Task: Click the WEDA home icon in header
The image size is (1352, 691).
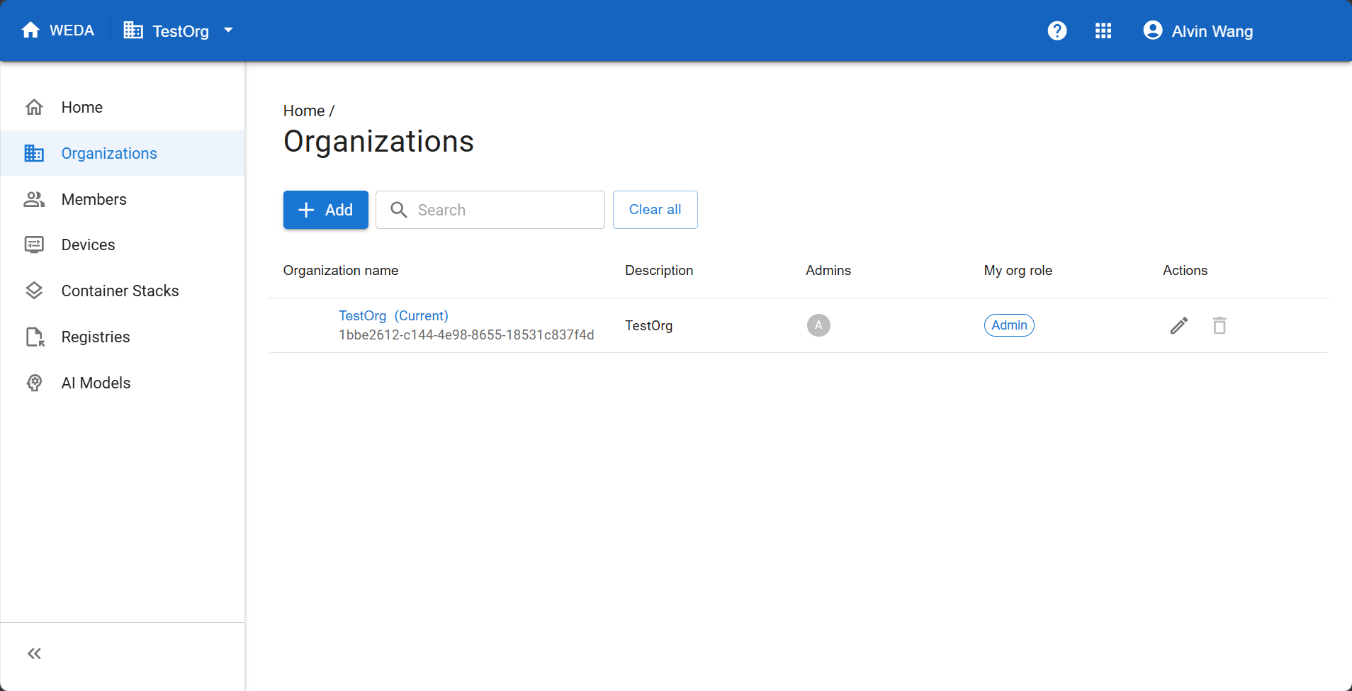Action: click(x=30, y=30)
